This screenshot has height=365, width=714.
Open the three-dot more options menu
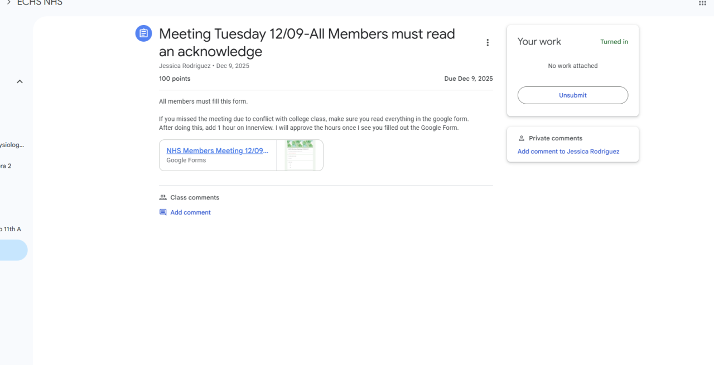[488, 43]
